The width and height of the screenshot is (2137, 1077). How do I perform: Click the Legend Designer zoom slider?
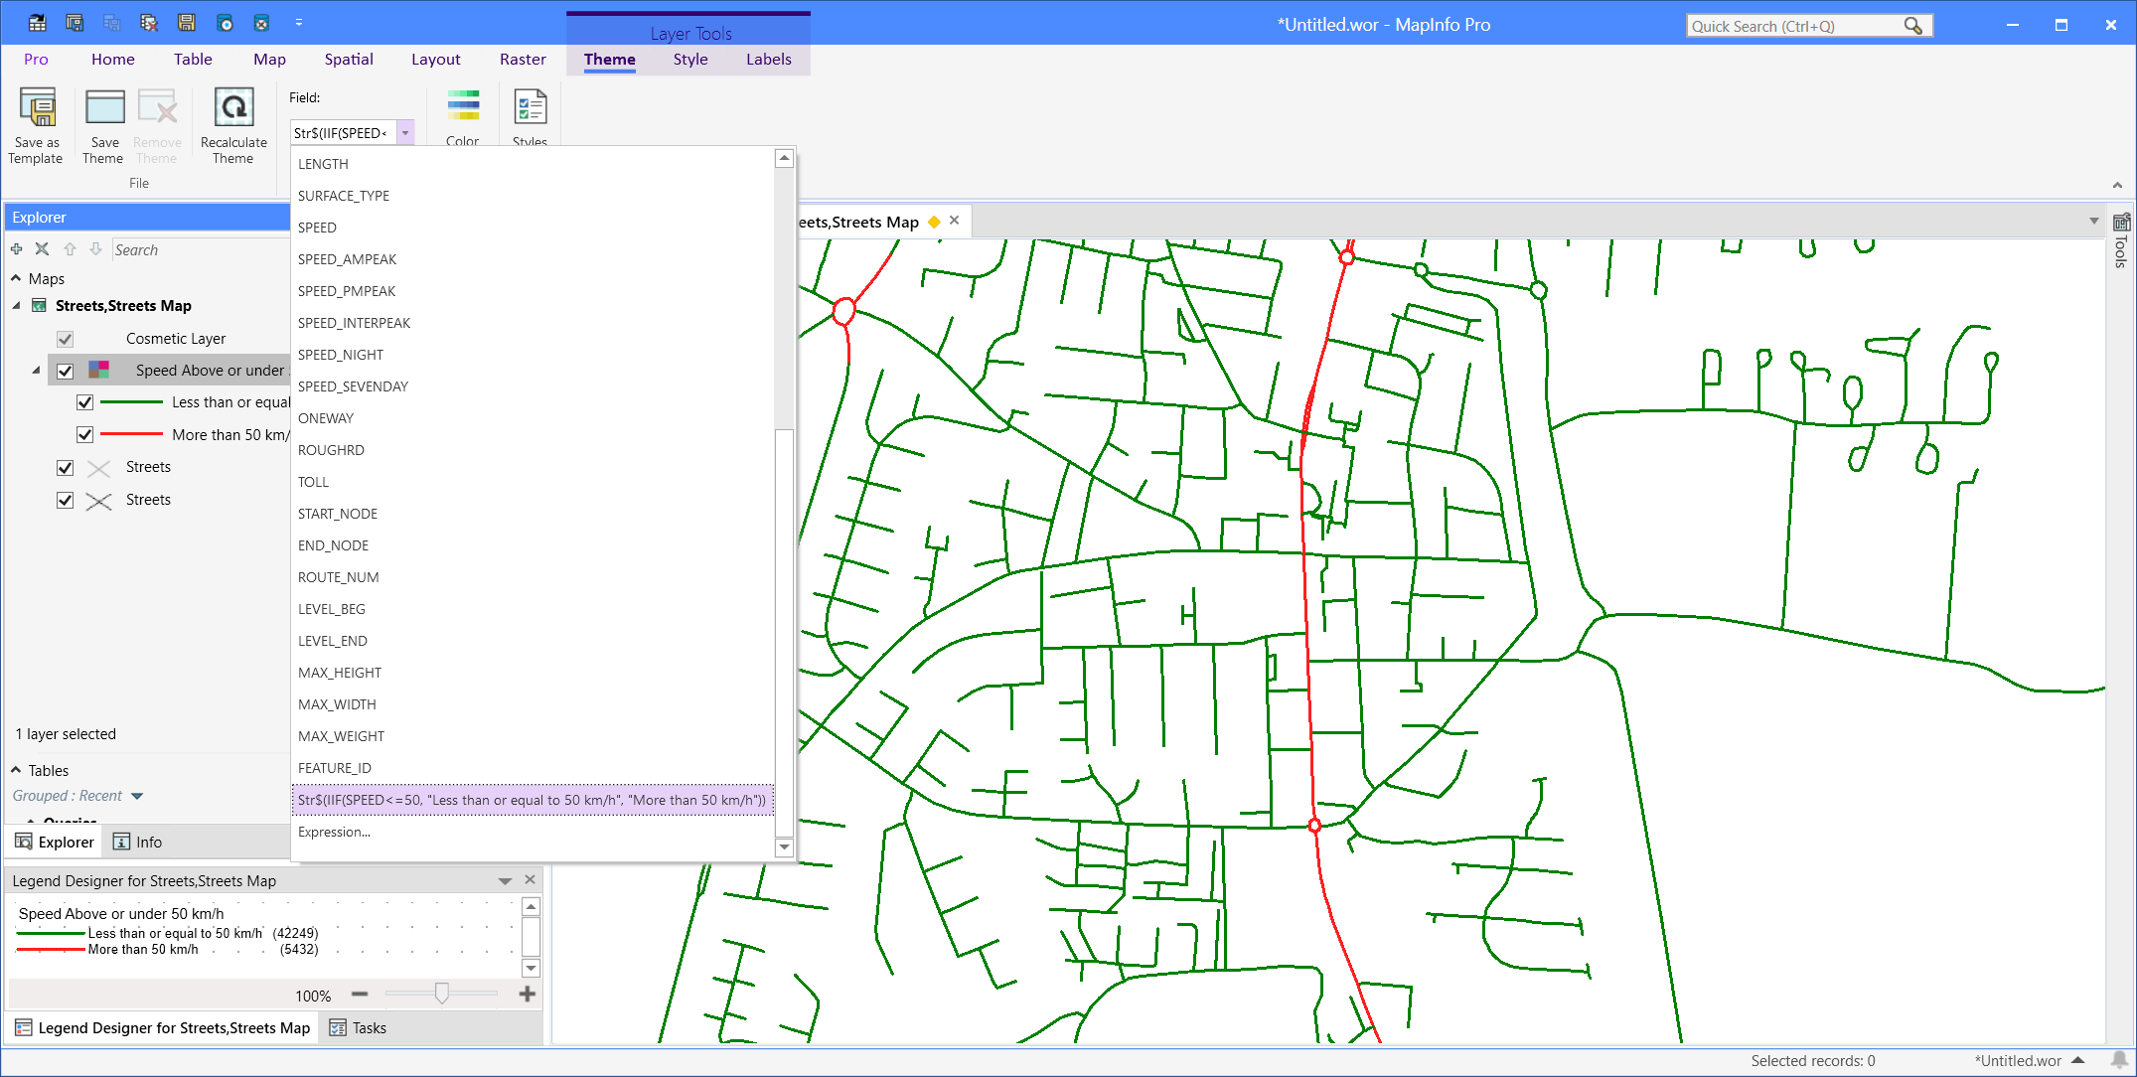coord(442,994)
